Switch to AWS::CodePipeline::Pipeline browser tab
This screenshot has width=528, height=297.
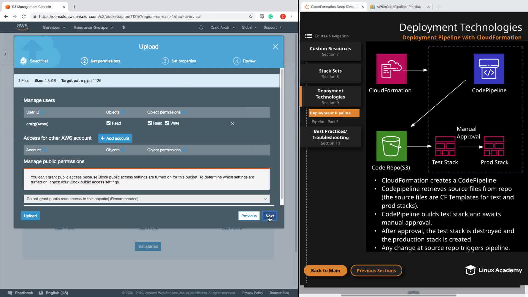(x=399, y=7)
